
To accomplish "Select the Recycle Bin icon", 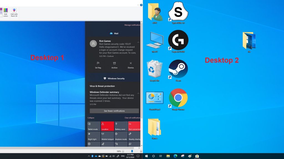I will (154, 71).
